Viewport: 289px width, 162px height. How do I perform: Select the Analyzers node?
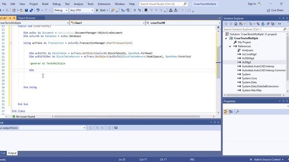[x=247, y=50]
